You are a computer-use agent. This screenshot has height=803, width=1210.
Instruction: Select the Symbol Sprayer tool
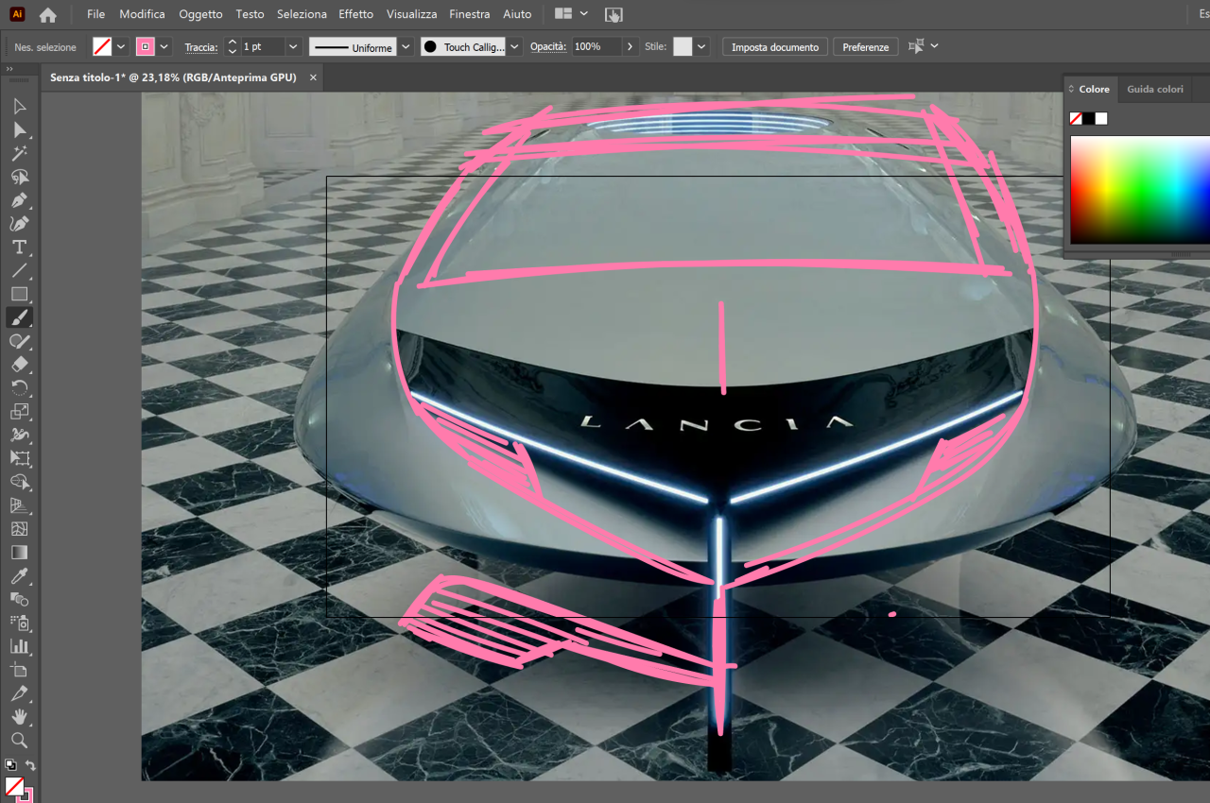[x=19, y=624]
